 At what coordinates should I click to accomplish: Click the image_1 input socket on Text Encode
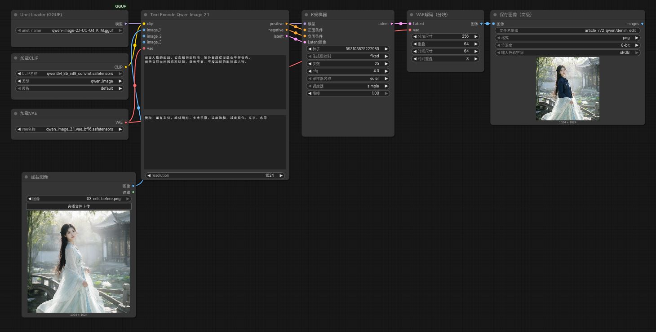tap(144, 30)
